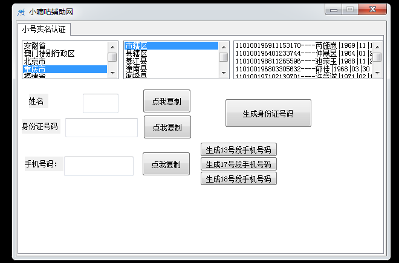Pick 綦江县 in the district list
The height and width of the screenshot is (263, 399).
pos(136,61)
